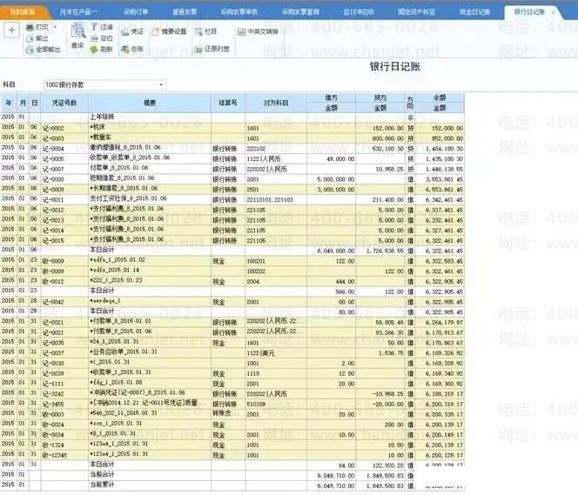Viewport: 578px width, 495px height.
Task: Close the 银行日记账 tab
Action: [x=553, y=12]
